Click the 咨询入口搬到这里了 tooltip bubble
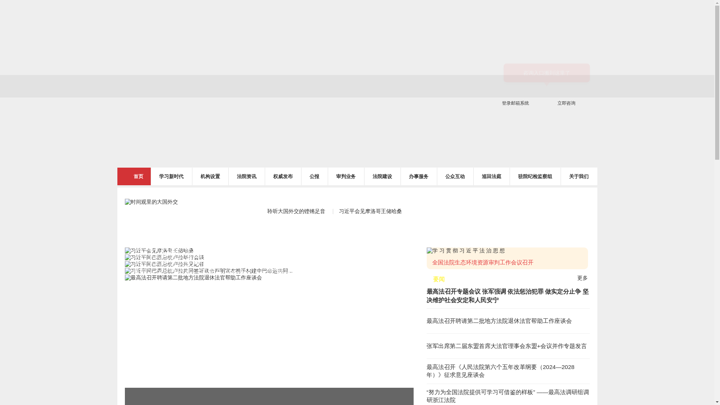Image resolution: width=720 pixels, height=405 pixels. point(547,73)
